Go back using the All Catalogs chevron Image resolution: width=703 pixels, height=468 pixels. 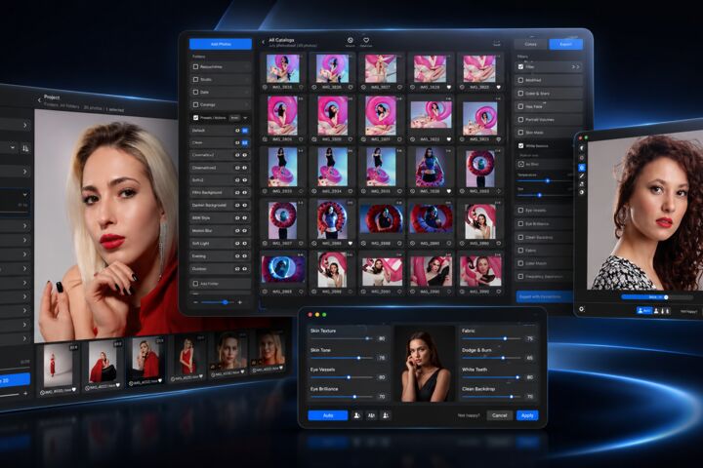(264, 43)
